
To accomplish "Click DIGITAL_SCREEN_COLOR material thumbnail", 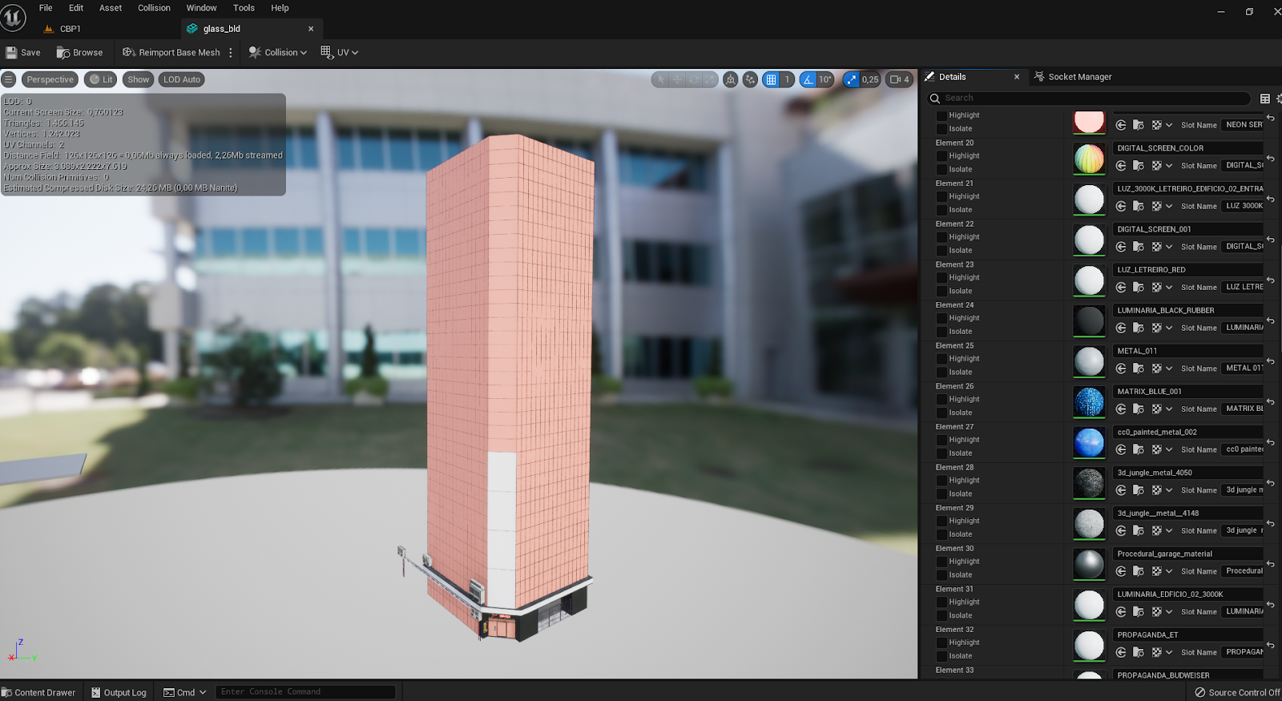I will point(1089,159).
